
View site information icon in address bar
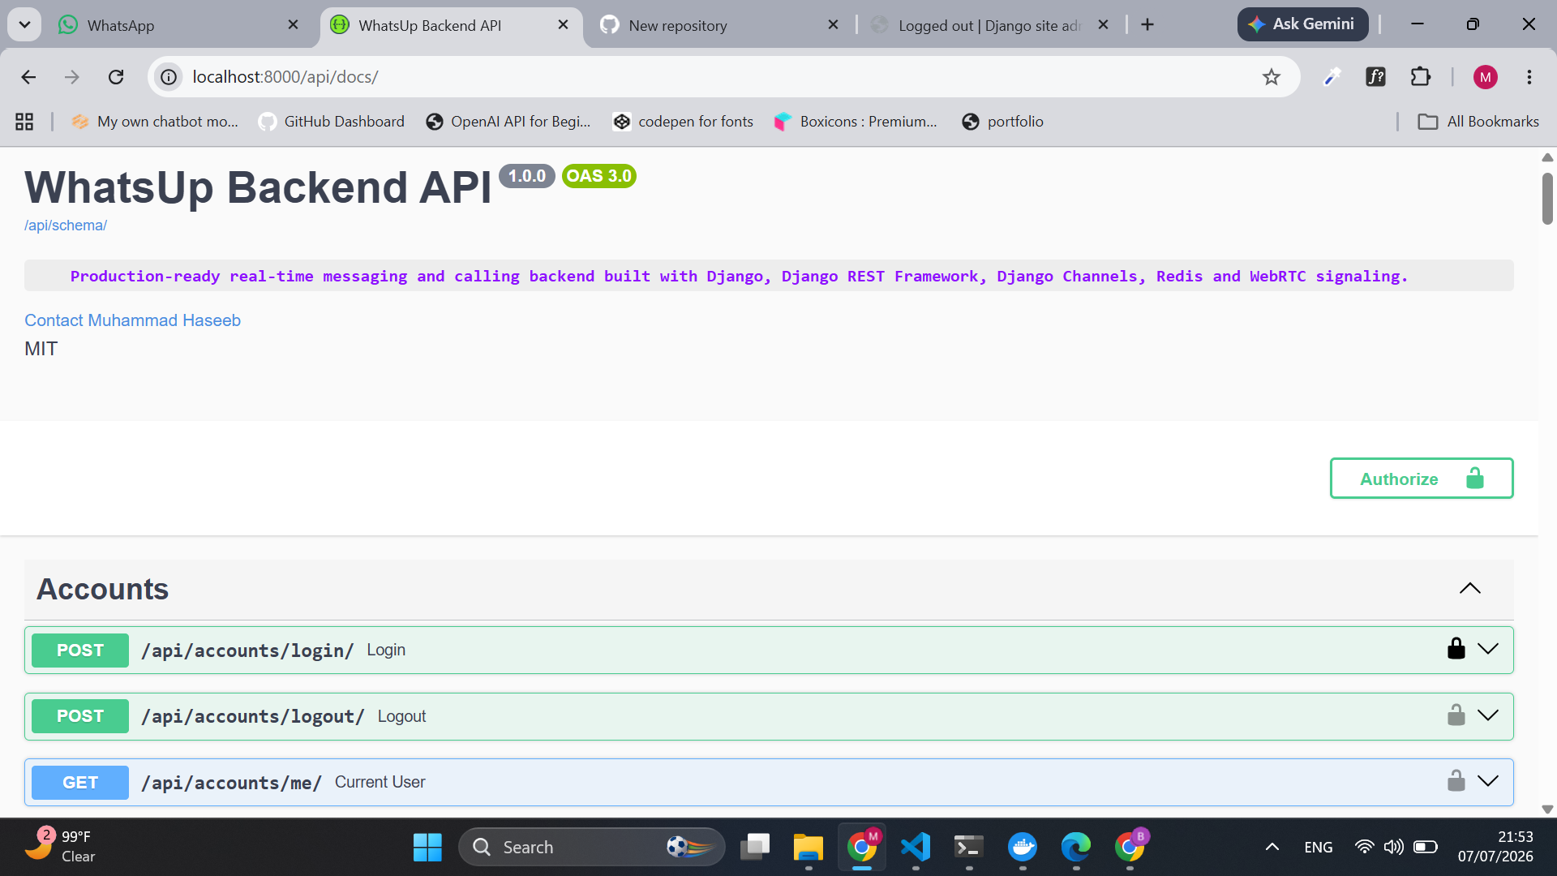(169, 77)
